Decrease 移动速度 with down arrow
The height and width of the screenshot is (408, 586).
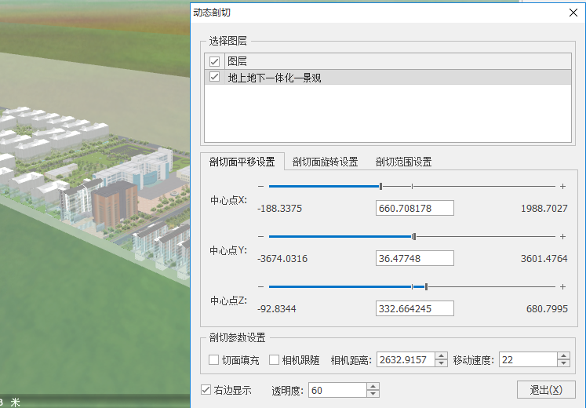pos(563,364)
